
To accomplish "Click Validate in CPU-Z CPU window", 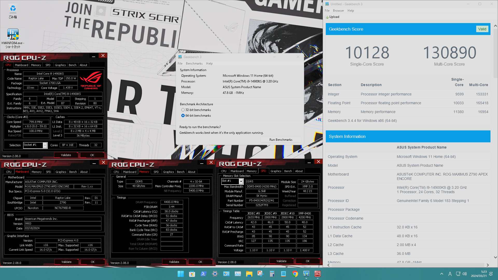I will 66,155.
